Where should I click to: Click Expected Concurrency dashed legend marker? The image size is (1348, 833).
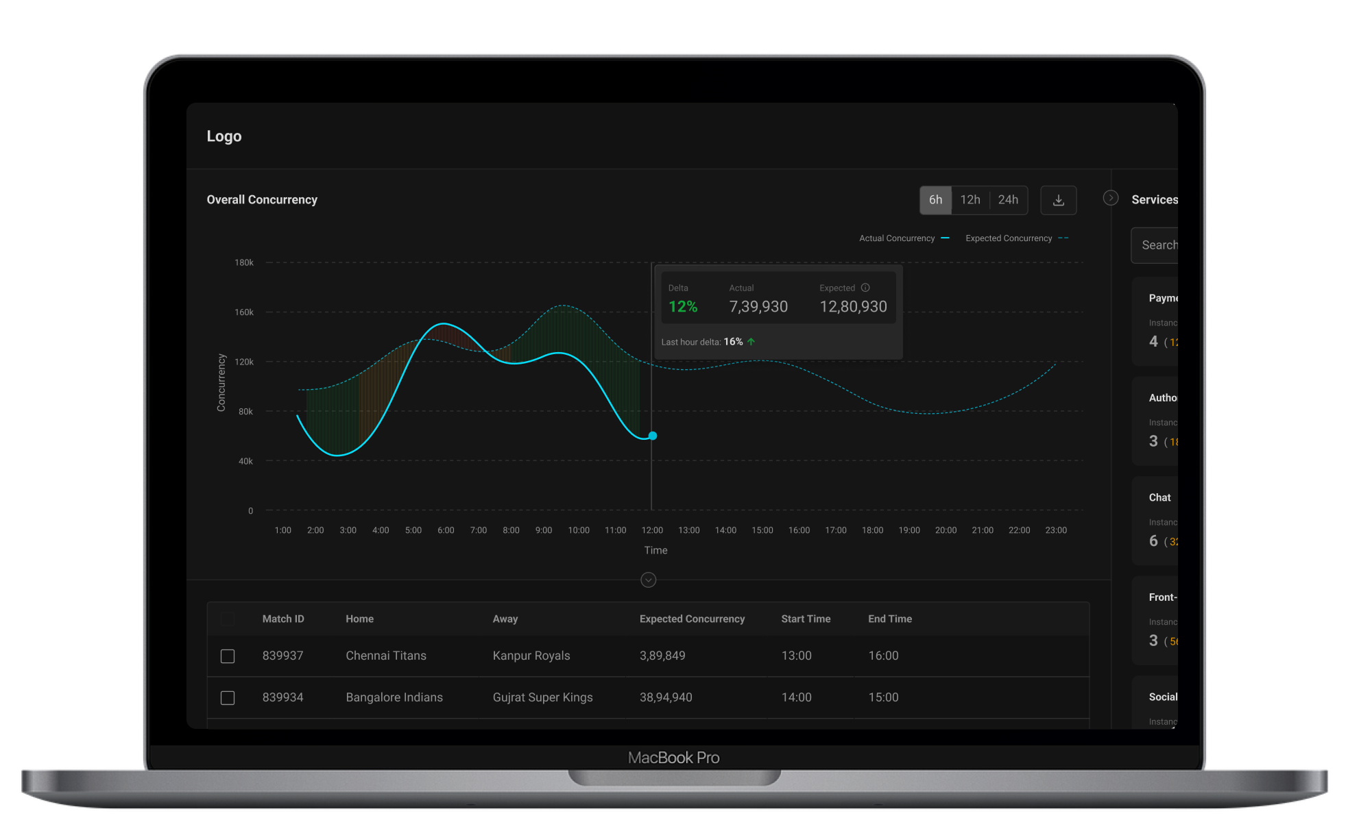point(1063,238)
